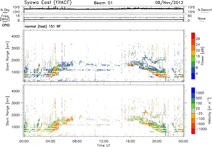Pick the red bottom segment of velocity color bar

[x=193, y=131]
